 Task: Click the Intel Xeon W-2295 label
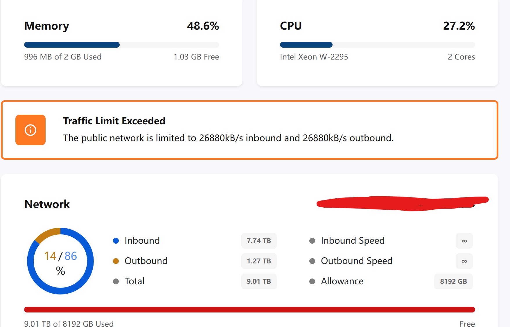tap(314, 57)
